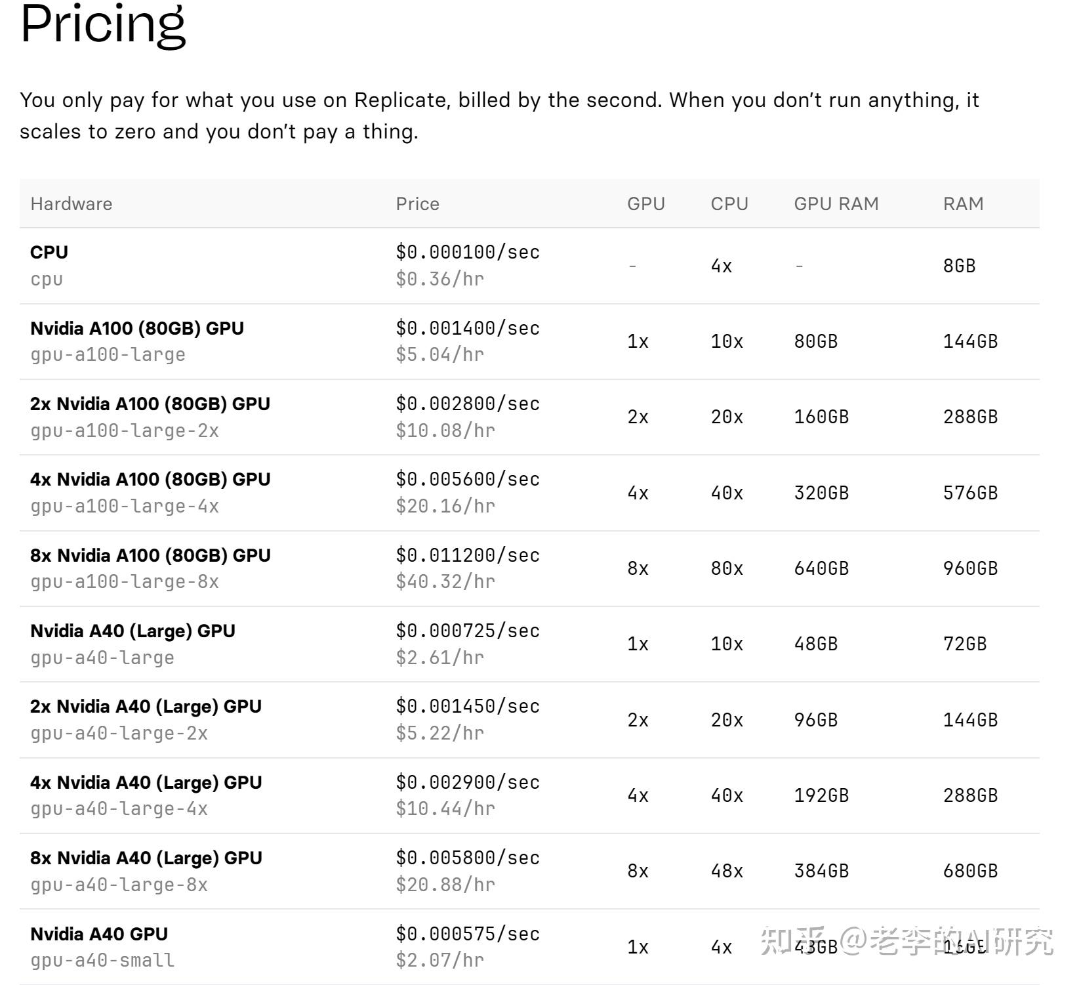1081x985 pixels.
Task: Click the $20.88/hr hourly price
Action: [445, 885]
